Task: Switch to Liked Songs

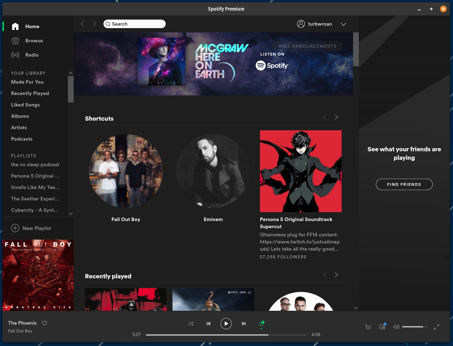Action: tap(25, 105)
